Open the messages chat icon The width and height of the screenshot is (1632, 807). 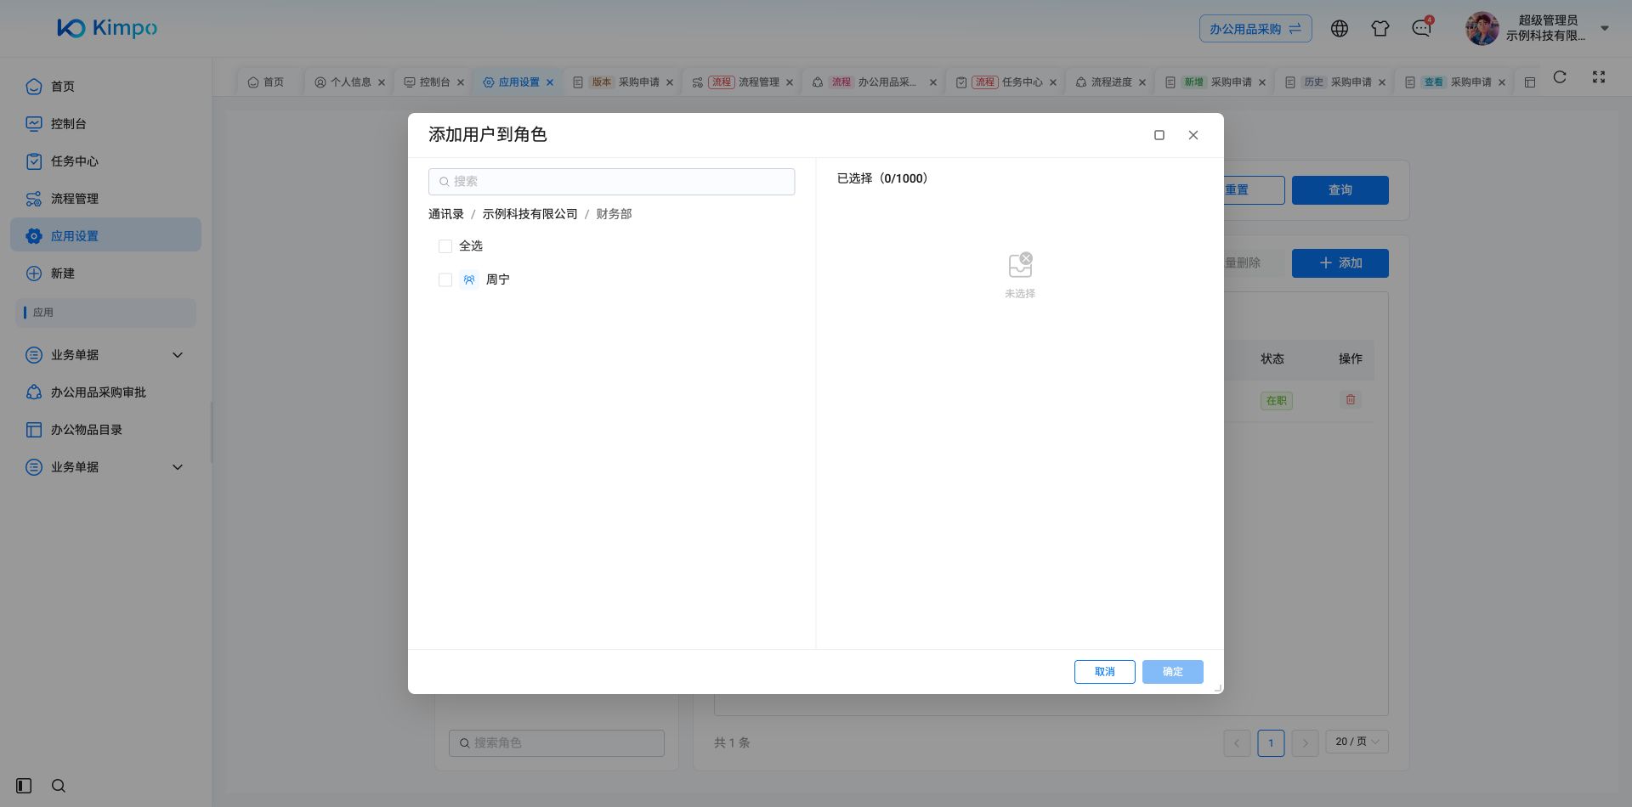[x=1421, y=29]
